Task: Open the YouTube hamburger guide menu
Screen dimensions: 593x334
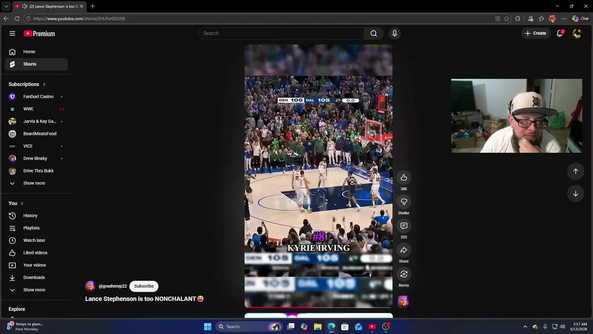Action: (x=13, y=33)
